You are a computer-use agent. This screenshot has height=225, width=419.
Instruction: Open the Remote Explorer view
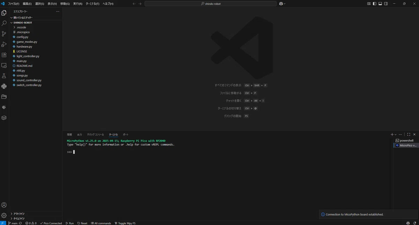point(4,65)
